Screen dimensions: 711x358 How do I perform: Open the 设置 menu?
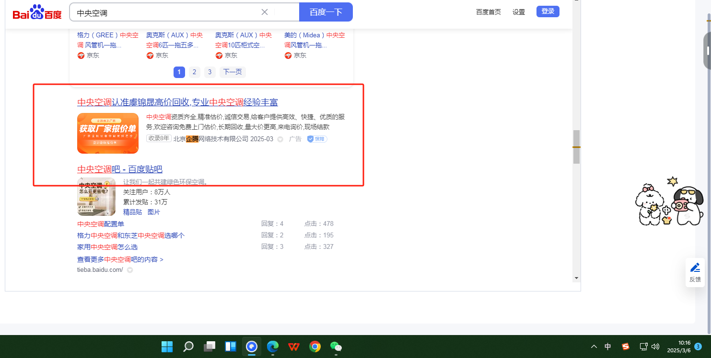click(519, 12)
